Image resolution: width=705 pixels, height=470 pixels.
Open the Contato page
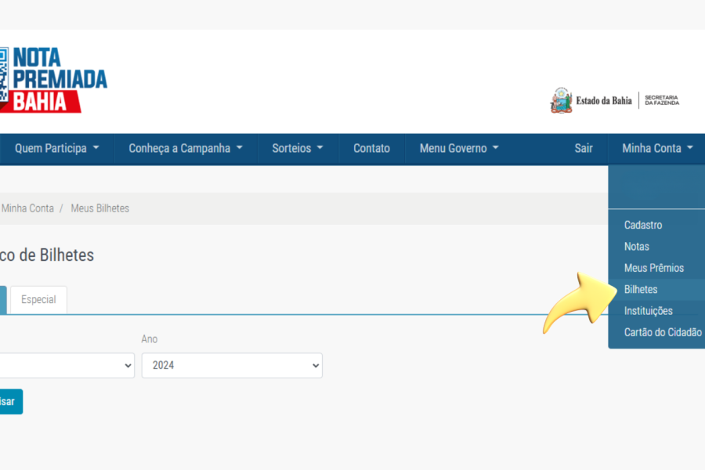point(371,148)
